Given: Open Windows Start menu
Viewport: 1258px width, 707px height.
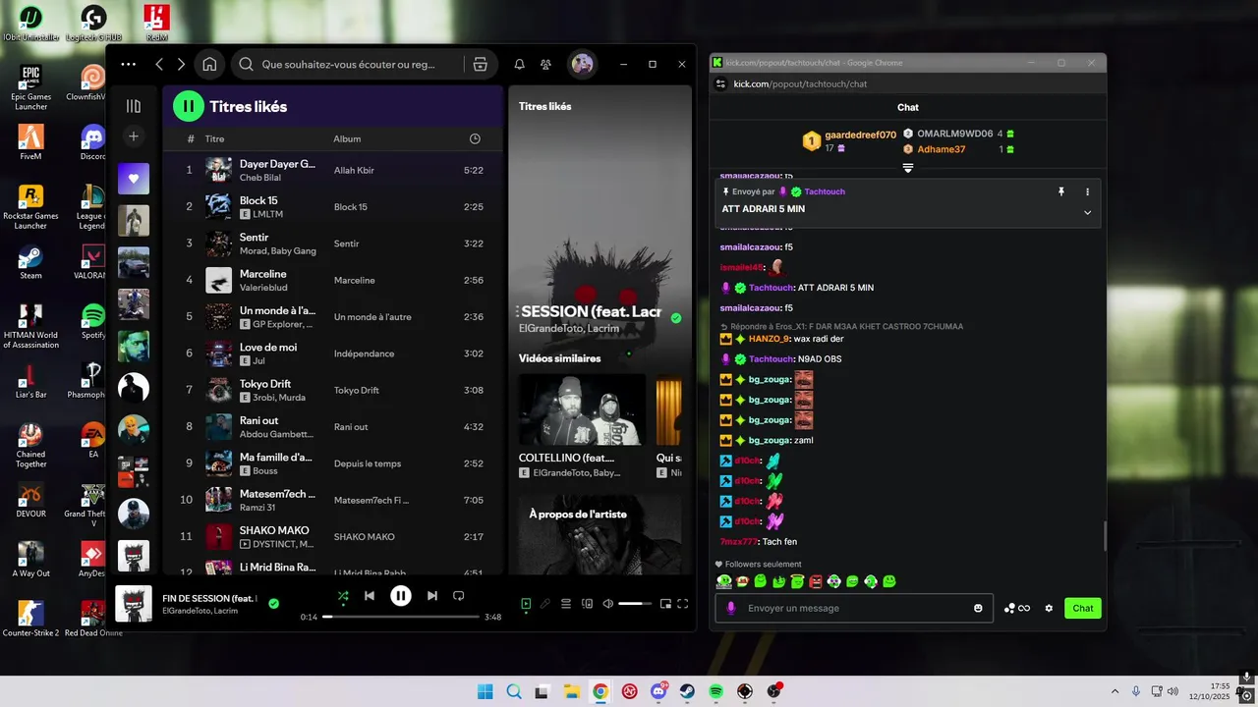Looking at the screenshot, I should (x=486, y=691).
